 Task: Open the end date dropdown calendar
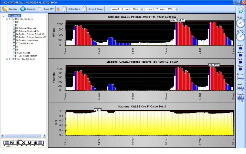(x=177, y=9)
